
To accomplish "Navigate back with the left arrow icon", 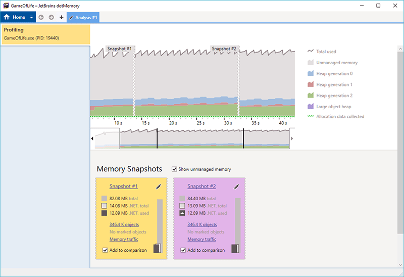I will coord(41,17).
